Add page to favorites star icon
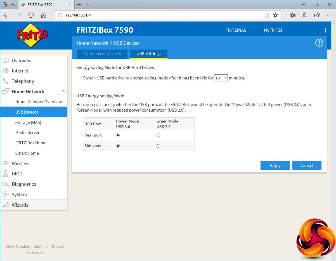Image resolution: width=336 pixels, height=261 pixels. click(x=276, y=15)
